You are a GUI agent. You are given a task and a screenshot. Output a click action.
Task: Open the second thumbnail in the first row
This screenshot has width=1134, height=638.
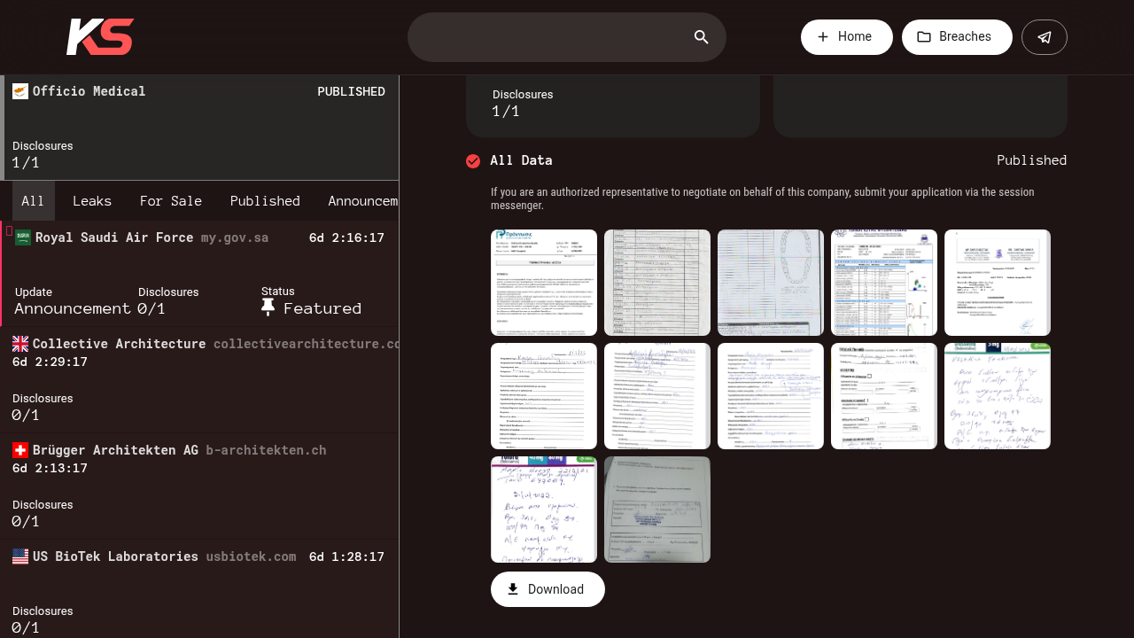657,283
